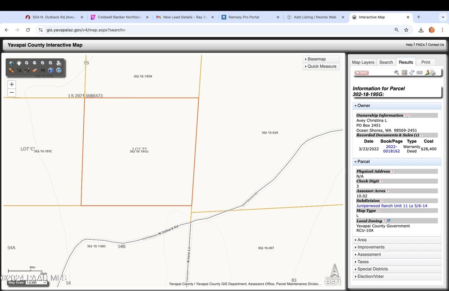Select the ruler measure tool
Image resolution: width=449 pixels, height=291 pixels.
11,70
